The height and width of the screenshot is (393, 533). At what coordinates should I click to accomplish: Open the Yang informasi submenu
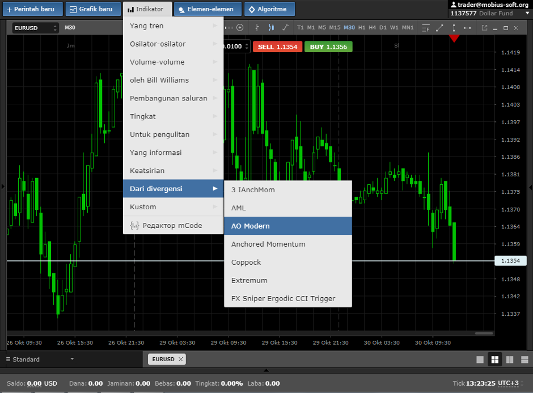174,153
